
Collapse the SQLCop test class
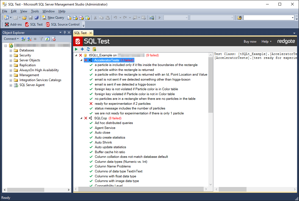[x=81, y=118]
